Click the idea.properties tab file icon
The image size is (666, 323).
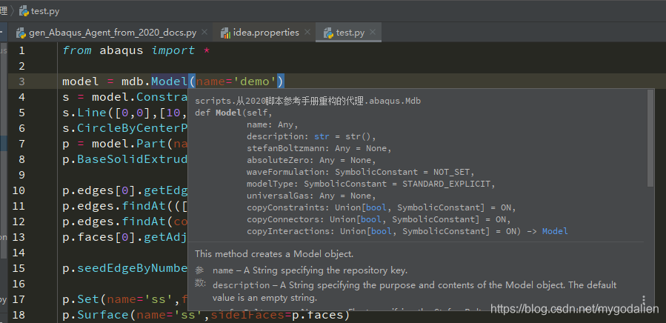225,33
